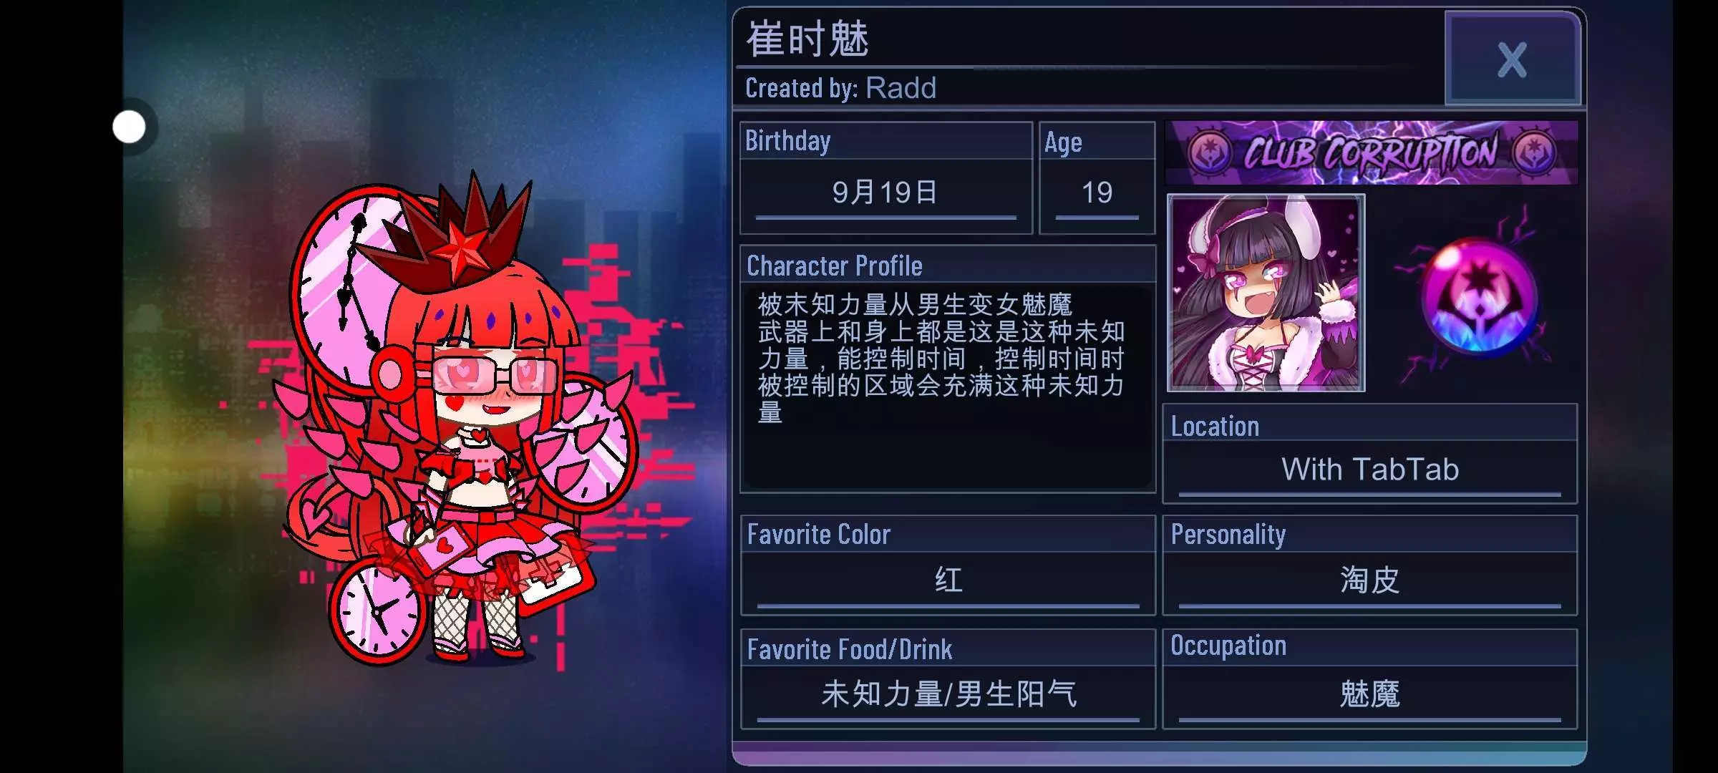Tap the small pink clock near the character's feet

[377, 611]
